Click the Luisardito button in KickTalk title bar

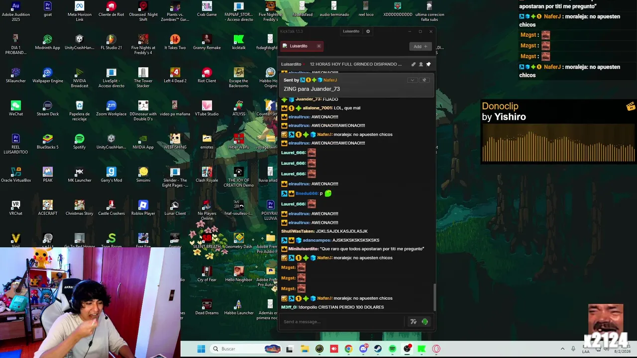pos(351,31)
